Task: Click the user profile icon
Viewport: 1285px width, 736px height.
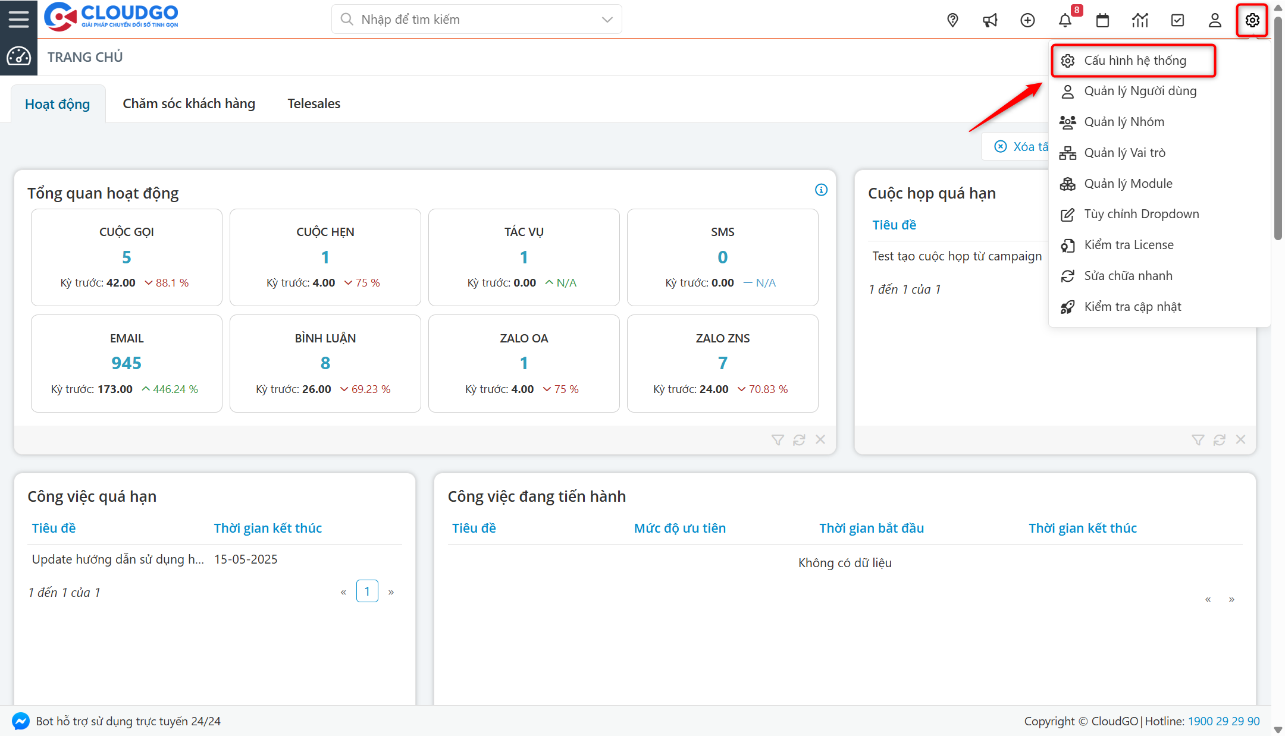Action: tap(1215, 20)
